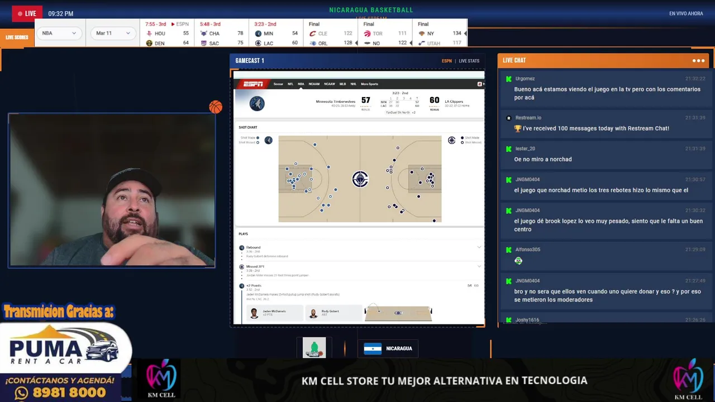Click the basketball icon above webcam

pyautogui.click(x=216, y=107)
